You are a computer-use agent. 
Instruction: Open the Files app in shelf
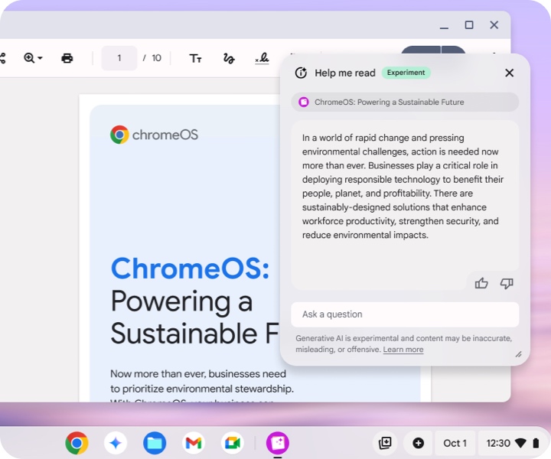[155, 443]
